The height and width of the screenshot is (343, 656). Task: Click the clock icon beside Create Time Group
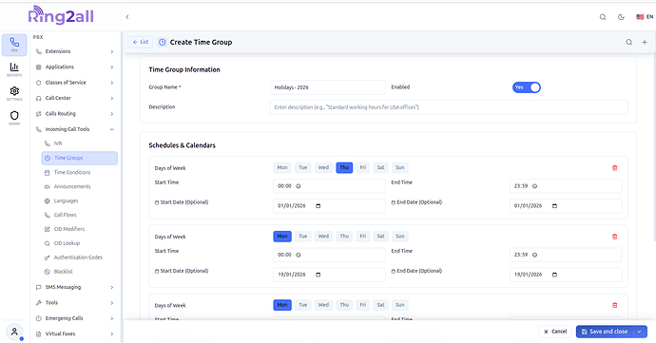(x=163, y=42)
